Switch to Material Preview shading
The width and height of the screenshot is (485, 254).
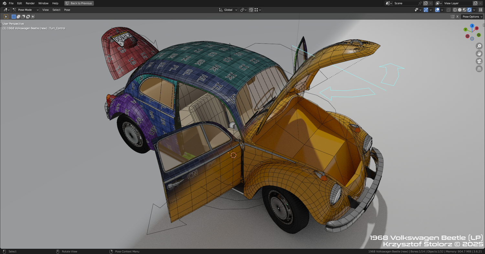(465, 10)
